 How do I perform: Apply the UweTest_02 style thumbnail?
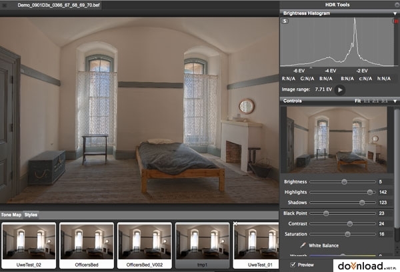29,245
